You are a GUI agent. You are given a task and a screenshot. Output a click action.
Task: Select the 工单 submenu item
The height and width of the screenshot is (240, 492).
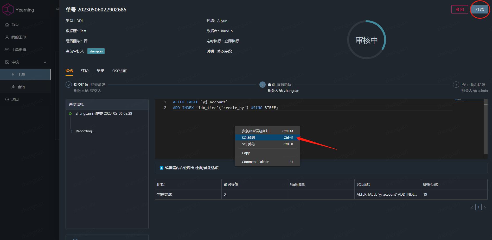25,74
